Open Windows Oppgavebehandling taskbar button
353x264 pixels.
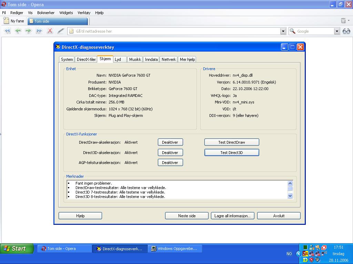[175, 249]
